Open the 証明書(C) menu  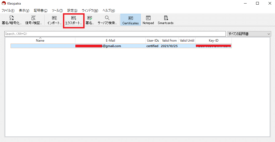tap(41, 11)
